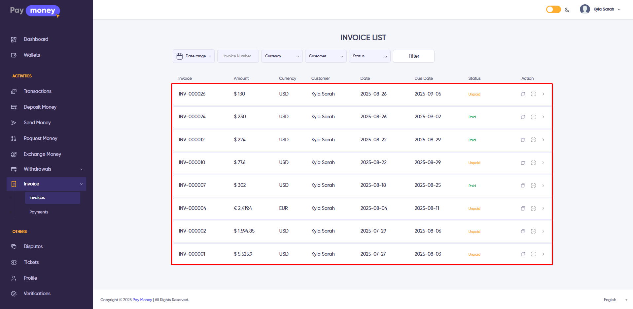Open the Payments submenu item

coord(39,212)
